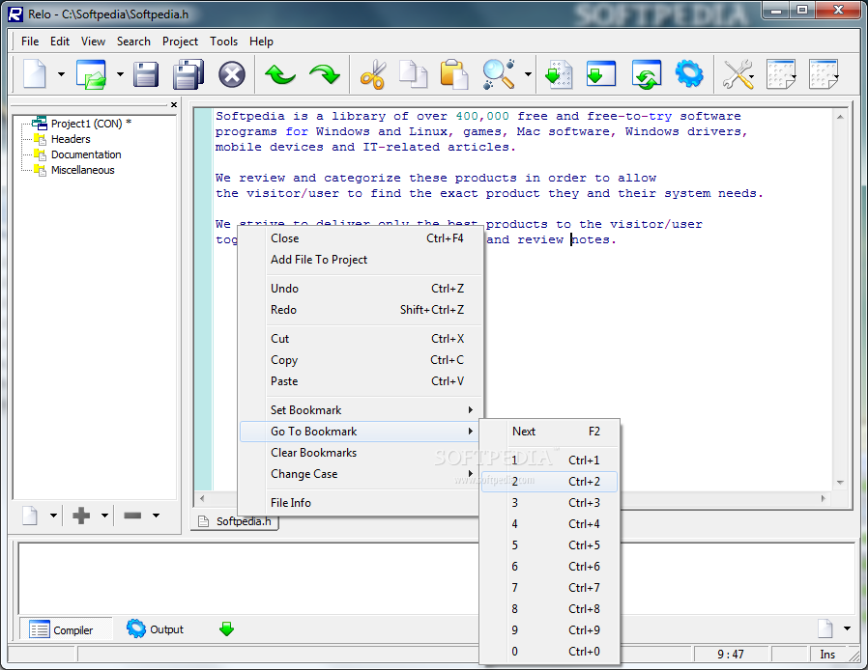
Task: Choose Undo in the context menu
Action: point(360,289)
